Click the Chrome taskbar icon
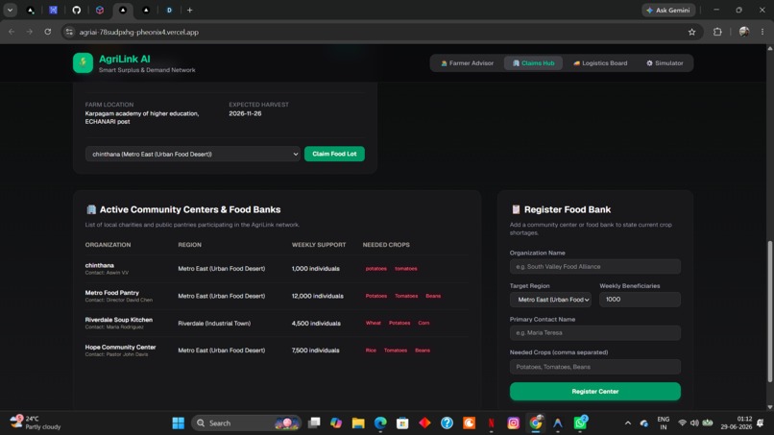This screenshot has width=774, height=435. pos(536,423)
